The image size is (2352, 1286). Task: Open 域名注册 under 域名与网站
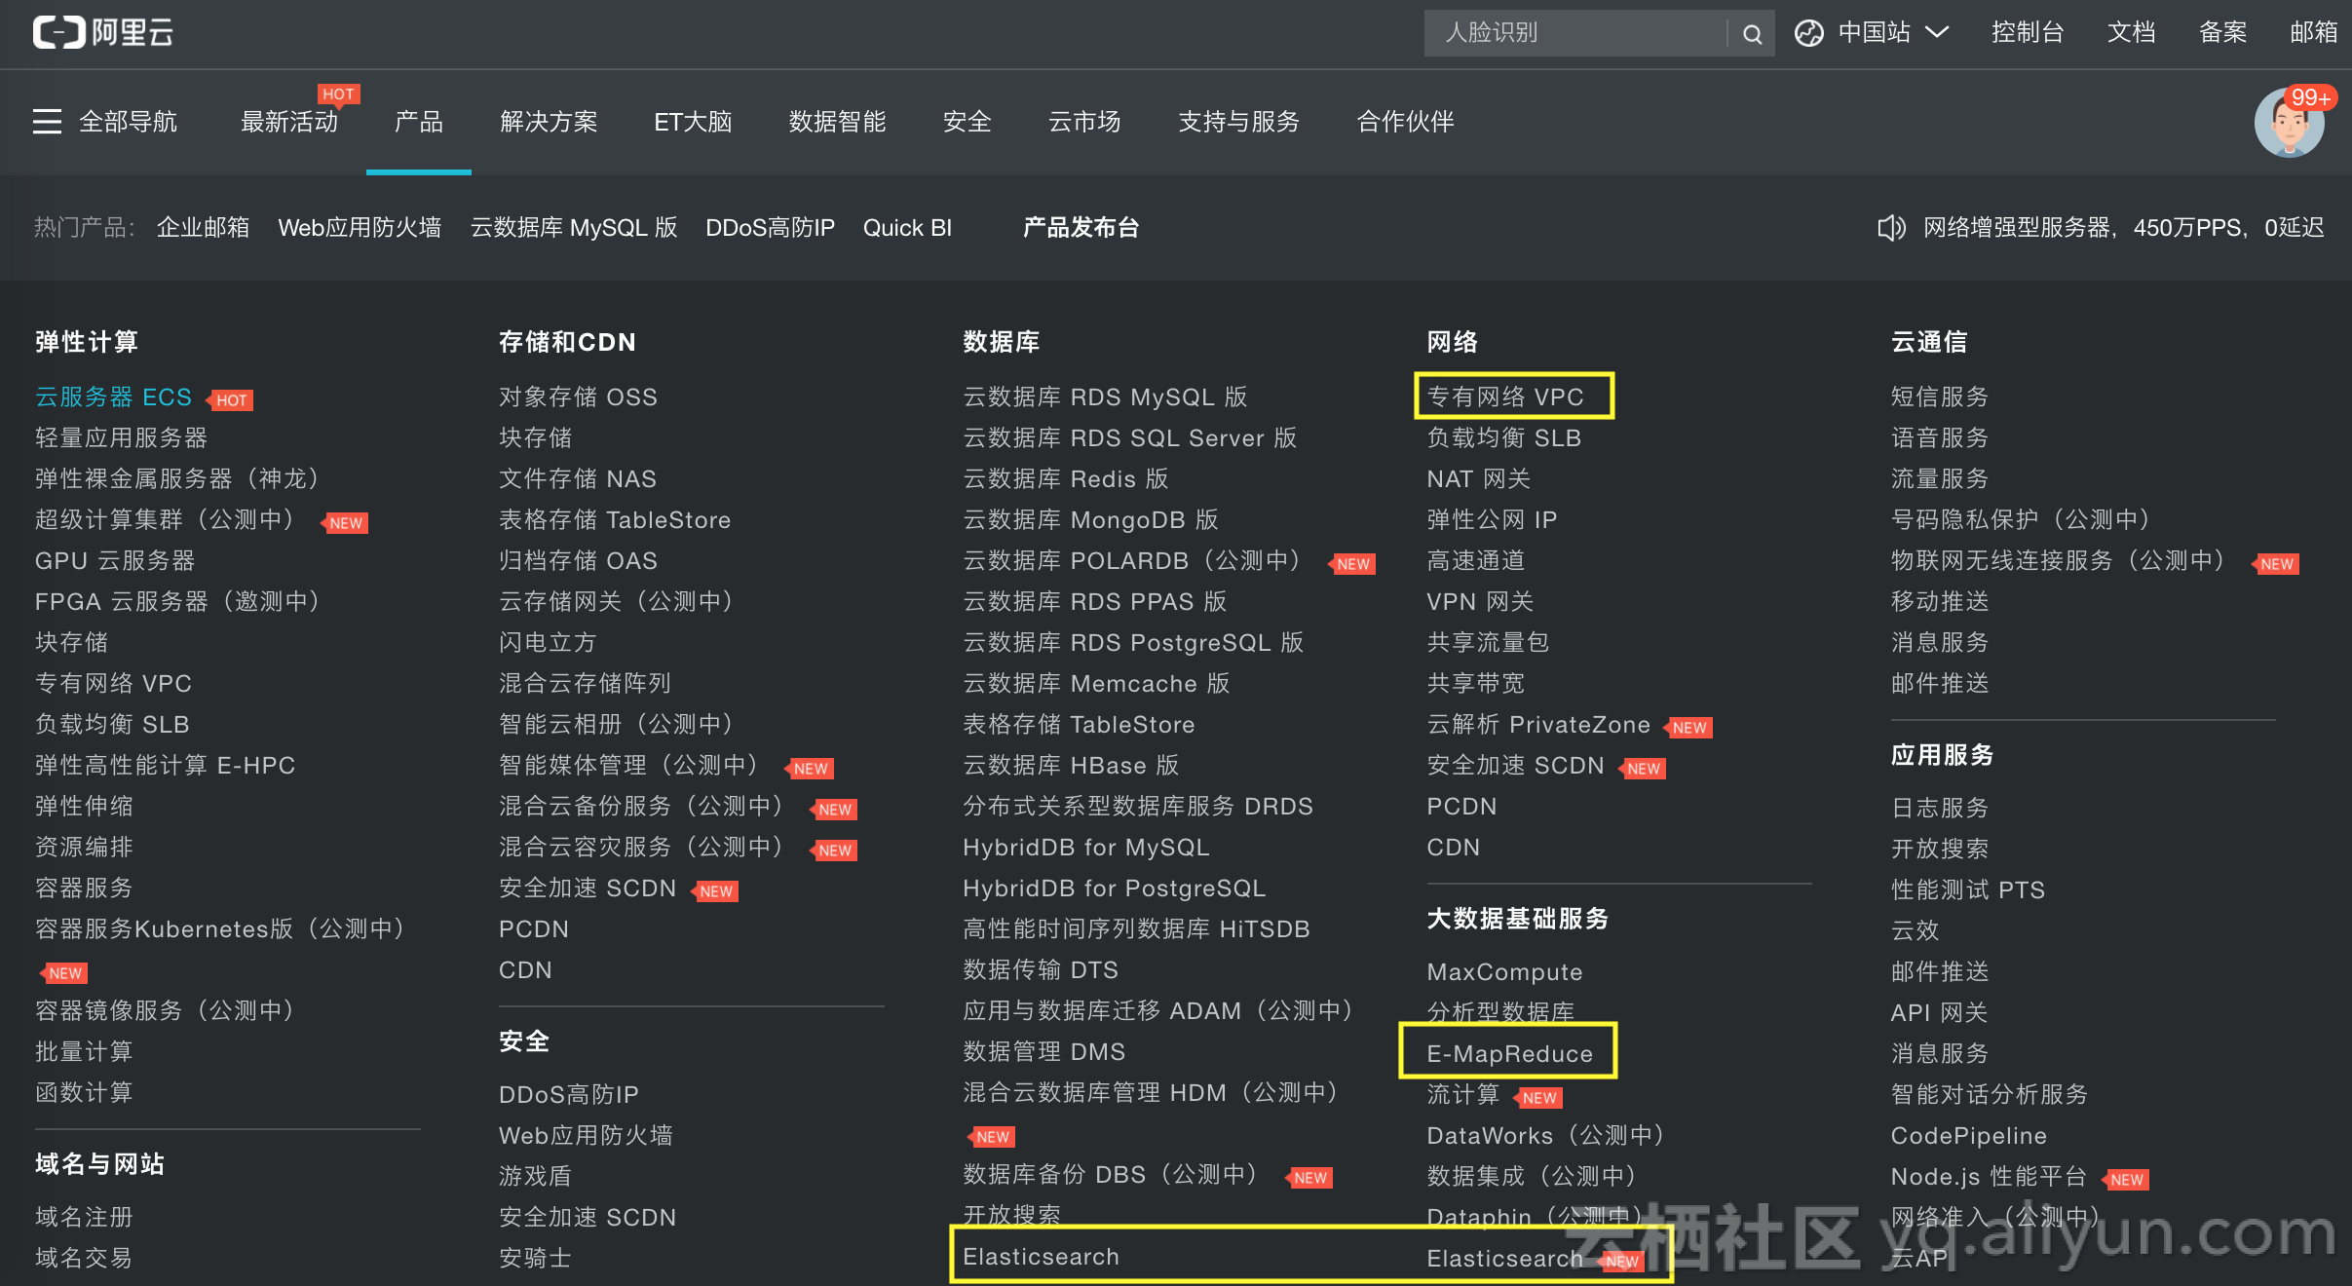click(84, 1218)
